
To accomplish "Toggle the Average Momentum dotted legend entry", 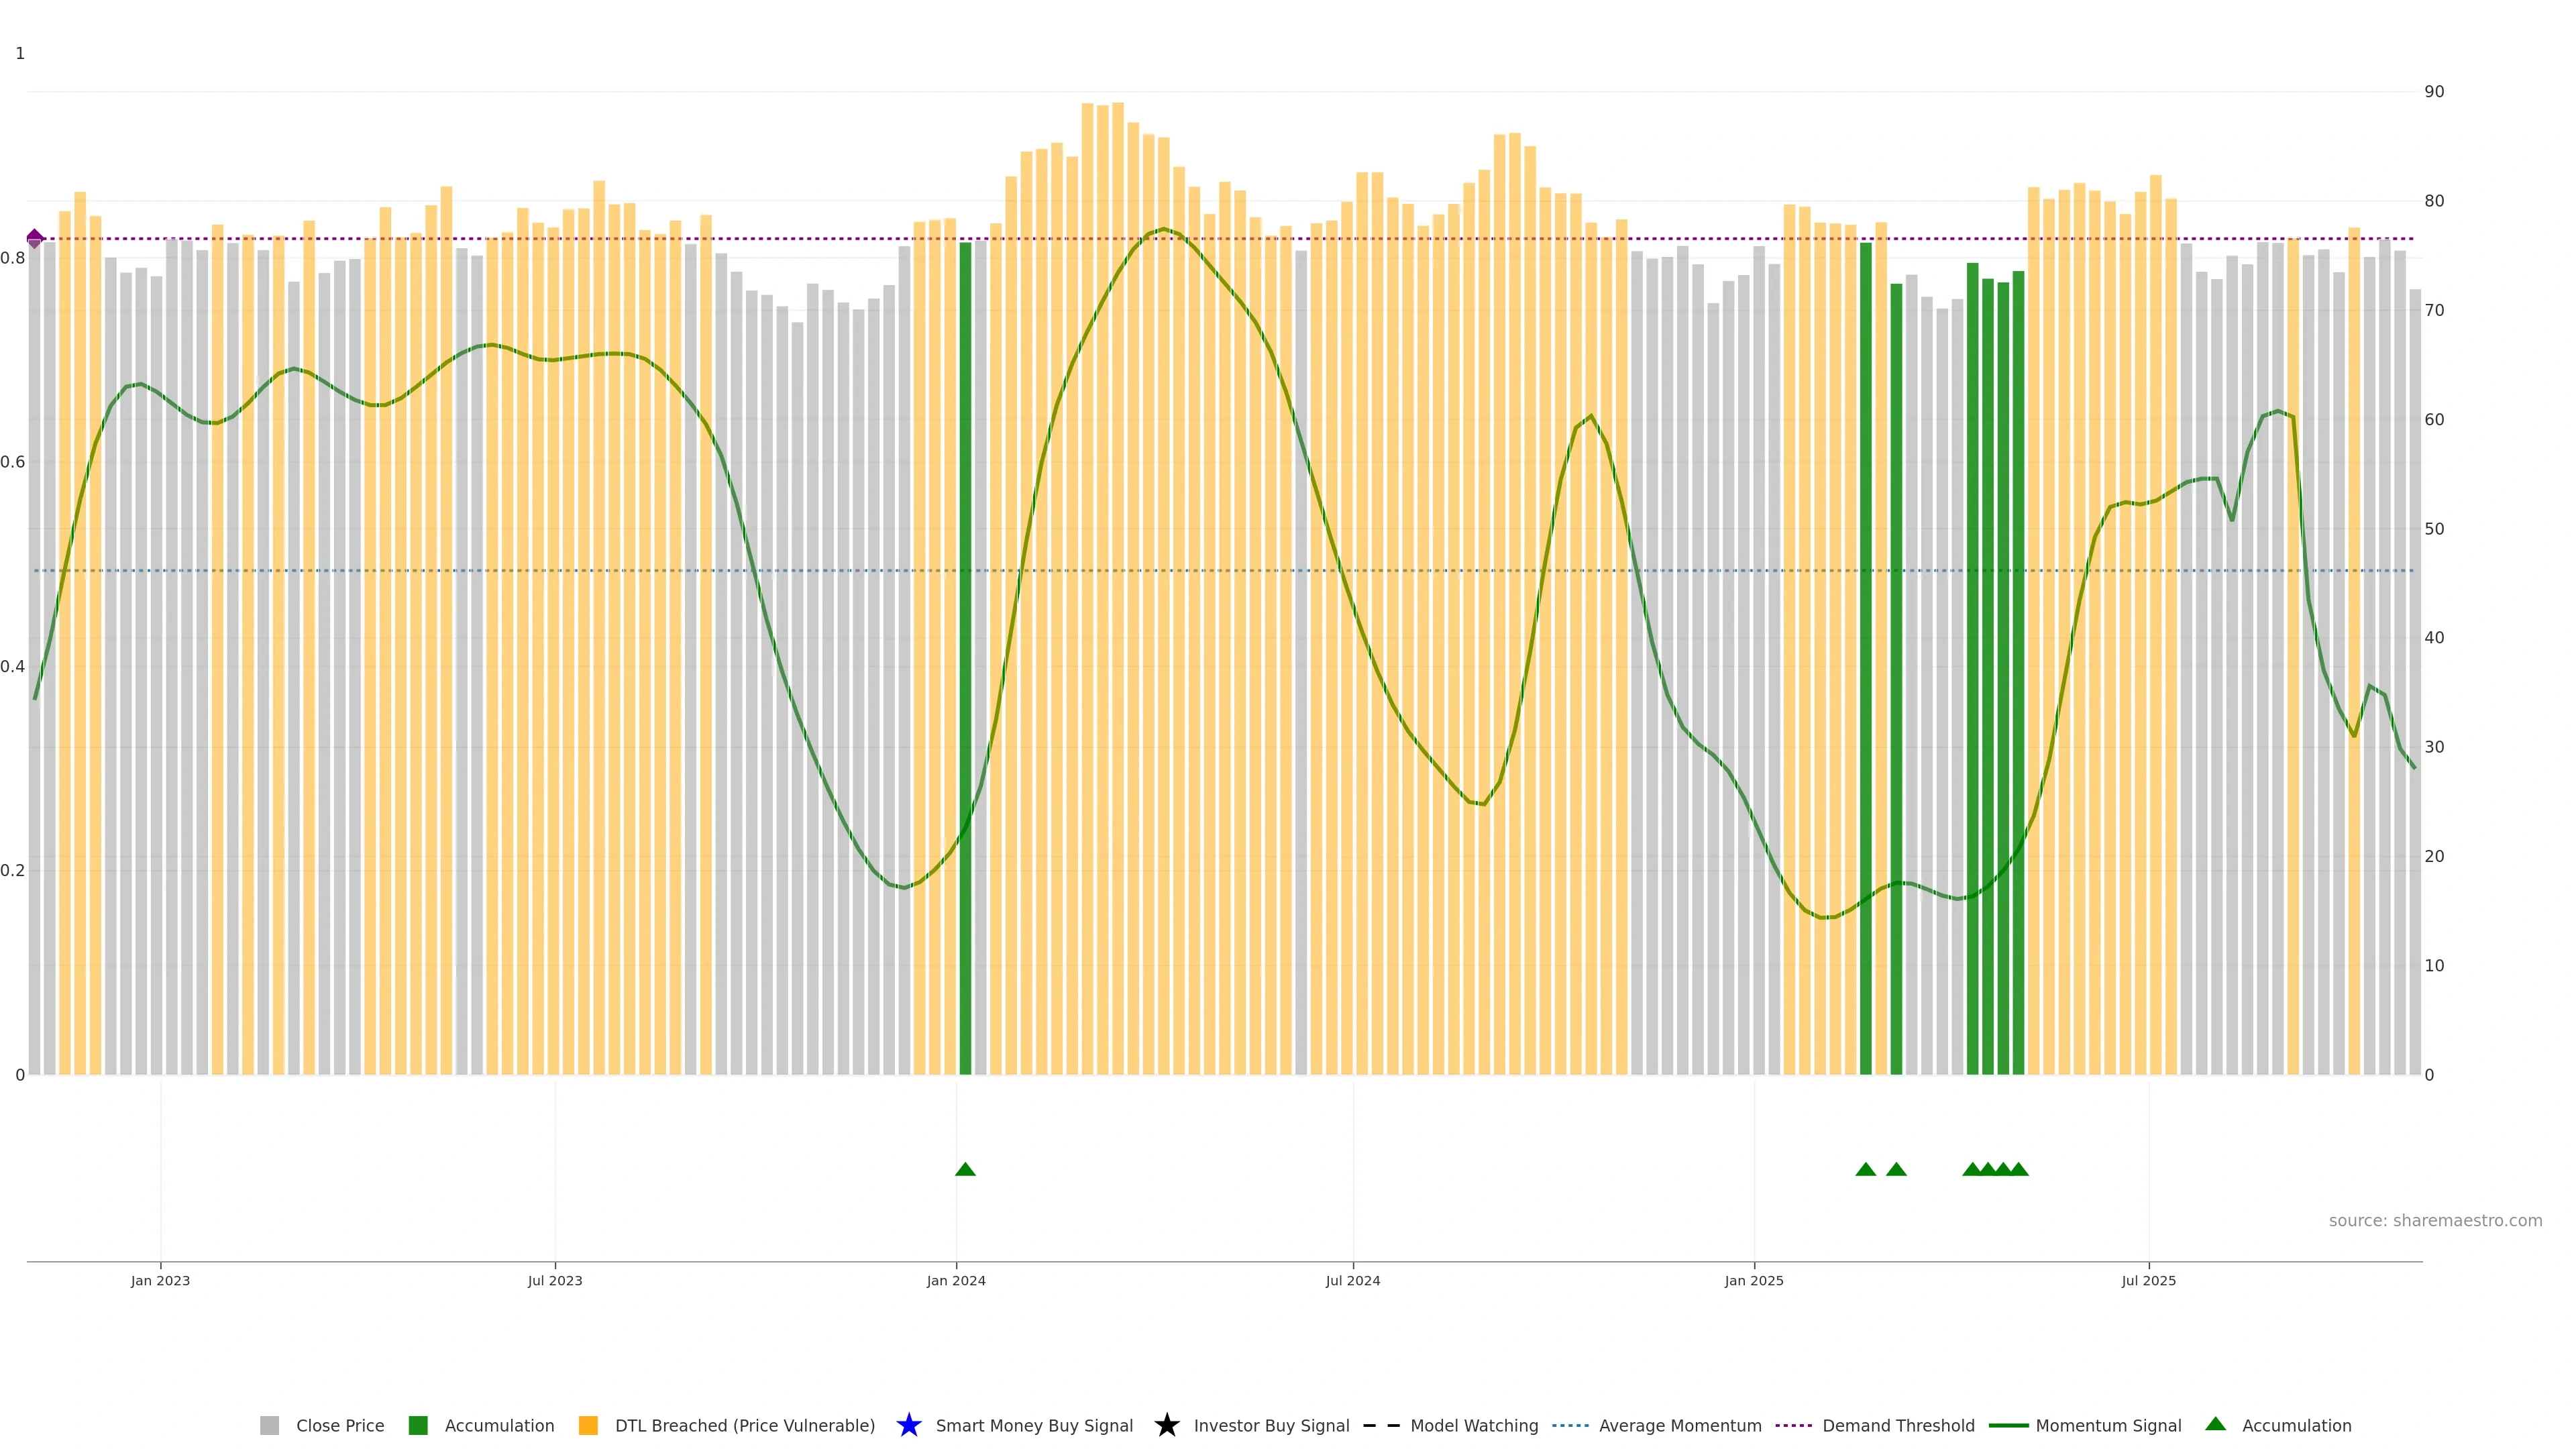I will pyautogui.click(x=1570, y=1426).
